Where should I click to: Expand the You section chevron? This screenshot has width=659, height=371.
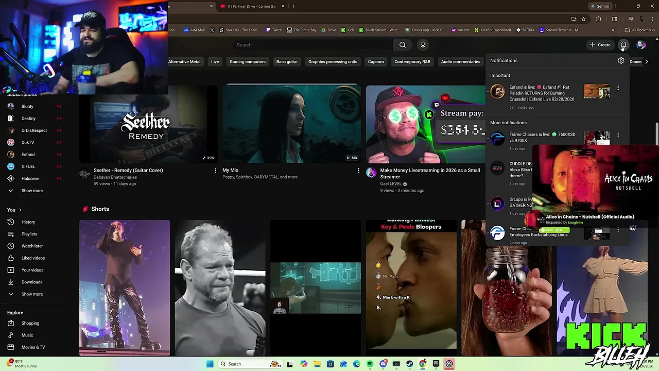pyautogui.click(x=20, y=210)
